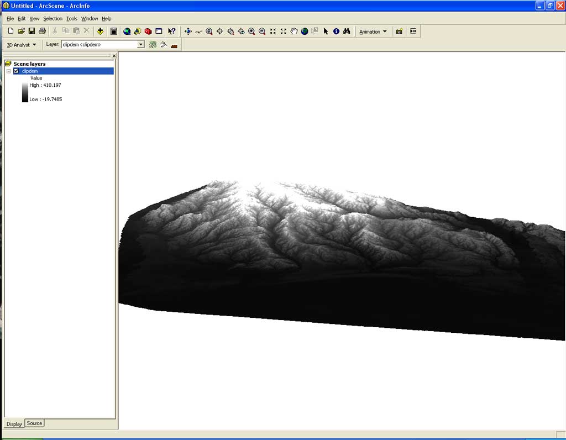Switch to the Source tab

34,423
